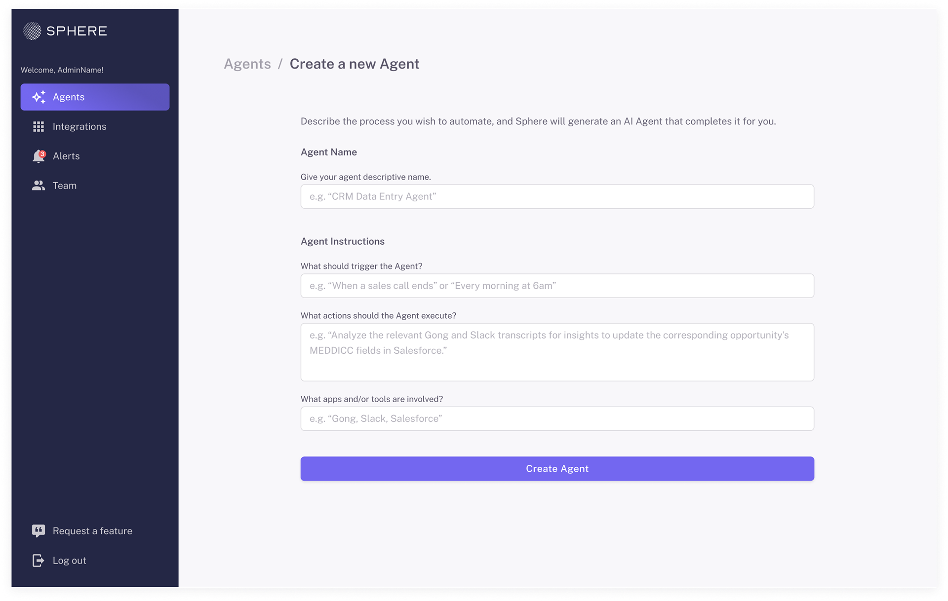
Task: Go to the Integrations menu item
Action: click(79, 127)
